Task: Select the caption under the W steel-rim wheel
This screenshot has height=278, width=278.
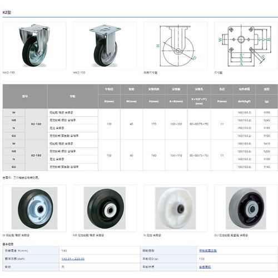Action: point(16,235)
